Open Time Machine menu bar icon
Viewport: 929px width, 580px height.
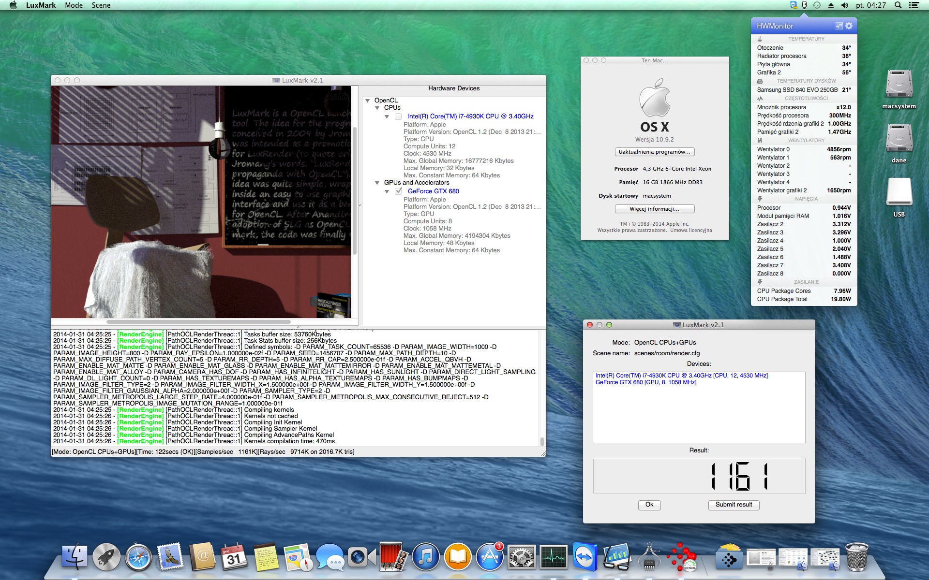pyautogui.click(x=817, y=5)
